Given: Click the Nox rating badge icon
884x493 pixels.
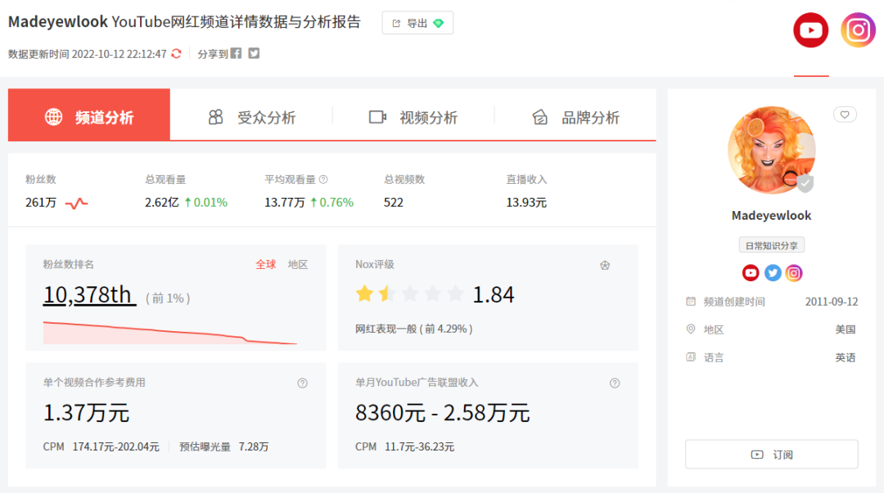Looking at the screenshot, I should 605,266.
